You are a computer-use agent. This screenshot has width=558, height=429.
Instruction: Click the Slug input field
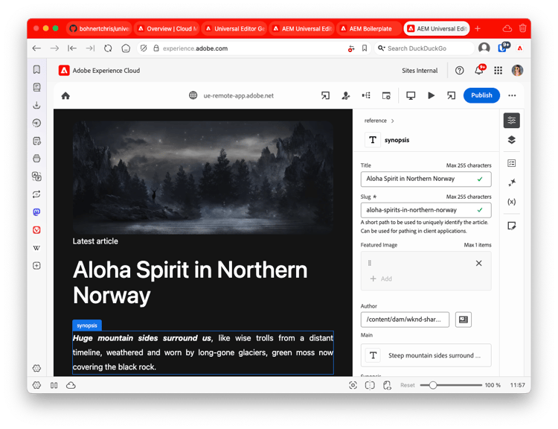click(x=426, y=210)
